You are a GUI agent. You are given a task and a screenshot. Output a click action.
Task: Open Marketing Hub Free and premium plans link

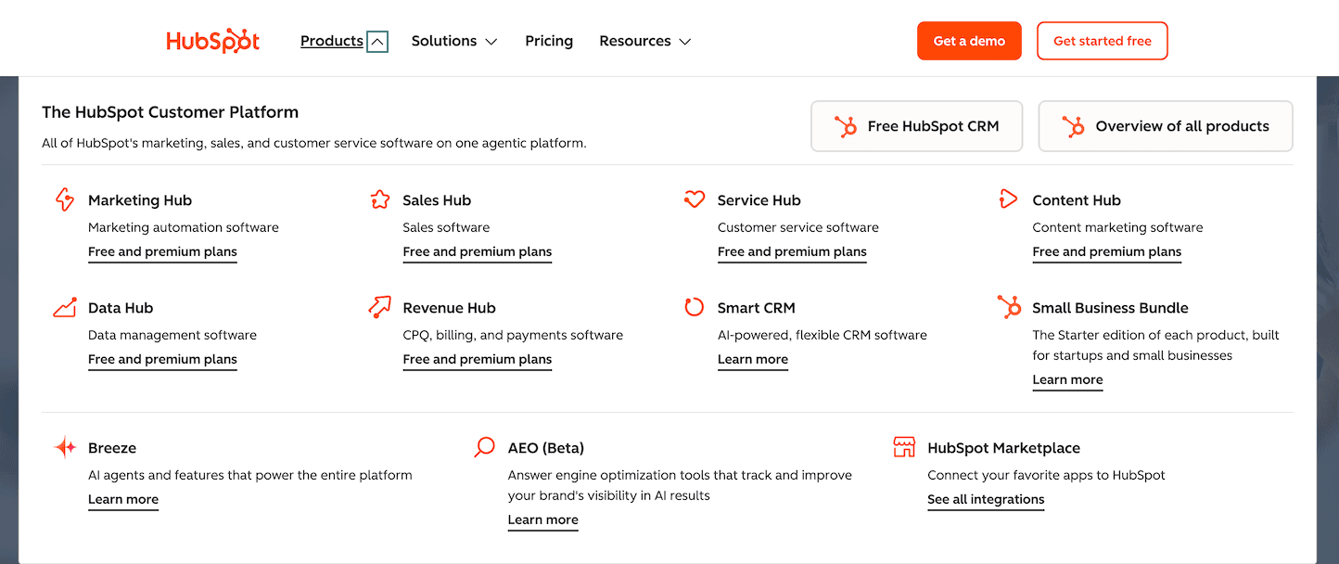point(162,251)
